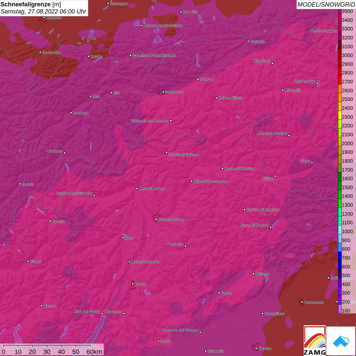Screen dimensions: 356x356
Task: Click the Tirano location dot
Action: tap(28, 261)
